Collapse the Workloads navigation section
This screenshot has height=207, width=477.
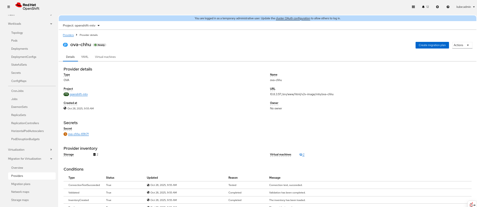click(x=30, y=24)
